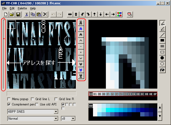Shift tile right arrow icon
Screen dimensions: 171x125
coord(113,14)
